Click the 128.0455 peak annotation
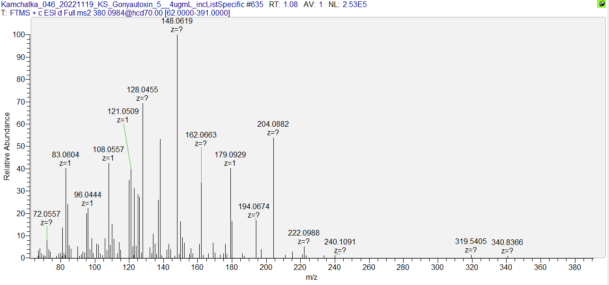Viewport: 609px width, 285px height. coord(143,90)
